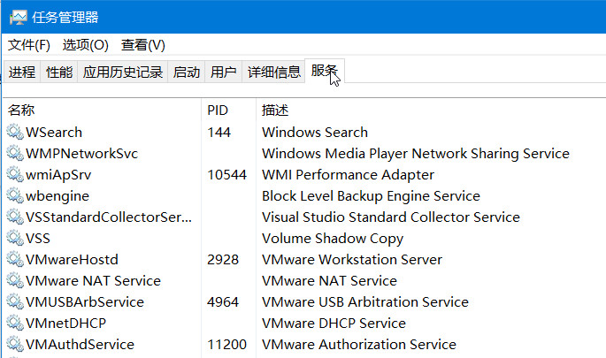Switch to the 详细信息 tab
Image resolution: width=606 pixels, height=358 pixels.
273,72
